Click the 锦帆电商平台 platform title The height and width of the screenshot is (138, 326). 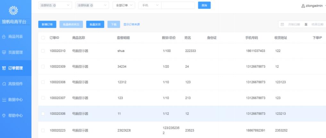(14, 22)
